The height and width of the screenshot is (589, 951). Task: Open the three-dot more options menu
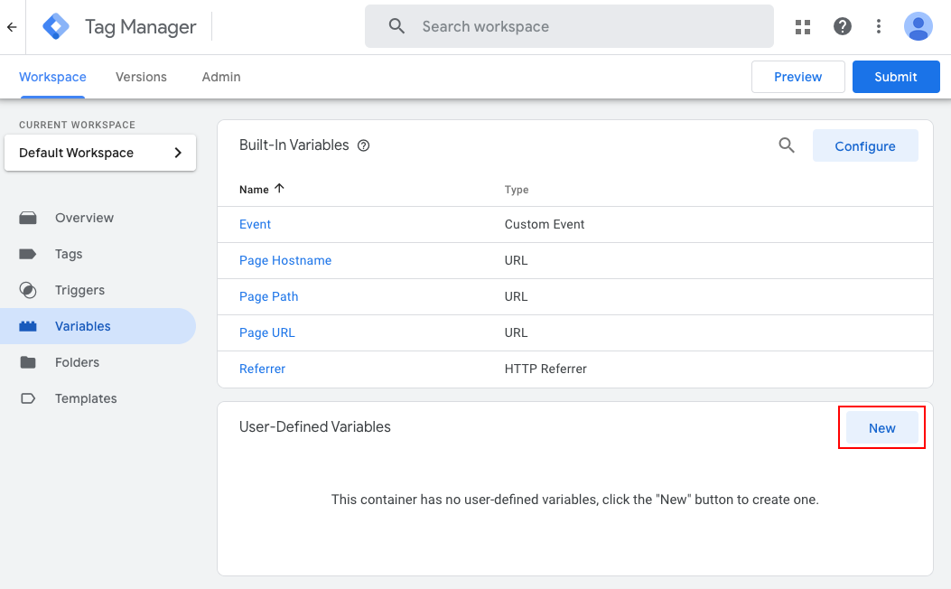[879, 27]
